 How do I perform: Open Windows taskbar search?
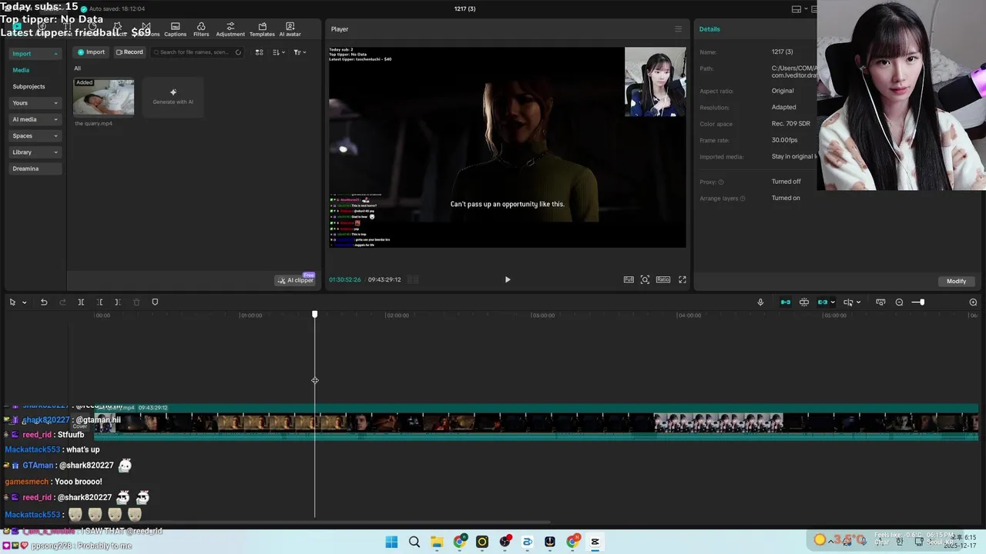[x=414, y=542]
